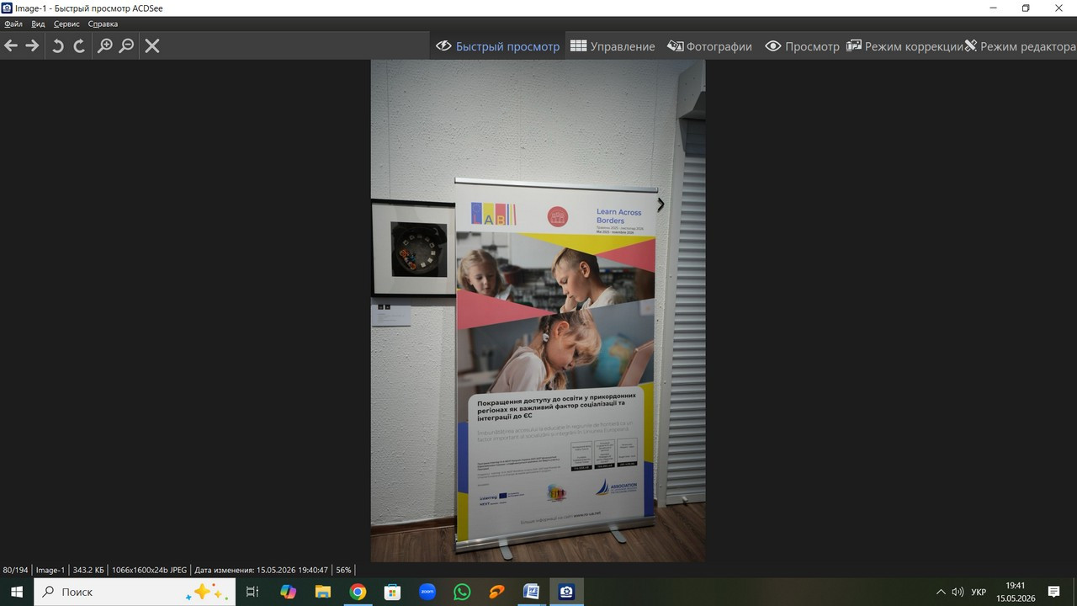
Task: Select the ACDSee taskbar button
Action: pyautogui.click(x=566, y=592)
